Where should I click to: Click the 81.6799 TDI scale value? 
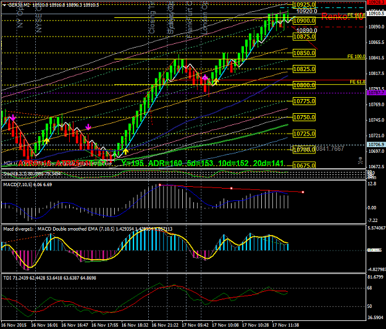tap(376, 277)
